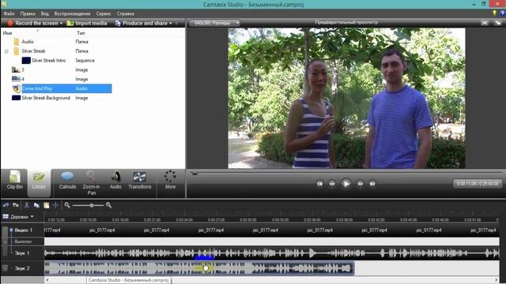Click the Copy icon above the timeline
This screenshot has width=506, height=284.
36,205
